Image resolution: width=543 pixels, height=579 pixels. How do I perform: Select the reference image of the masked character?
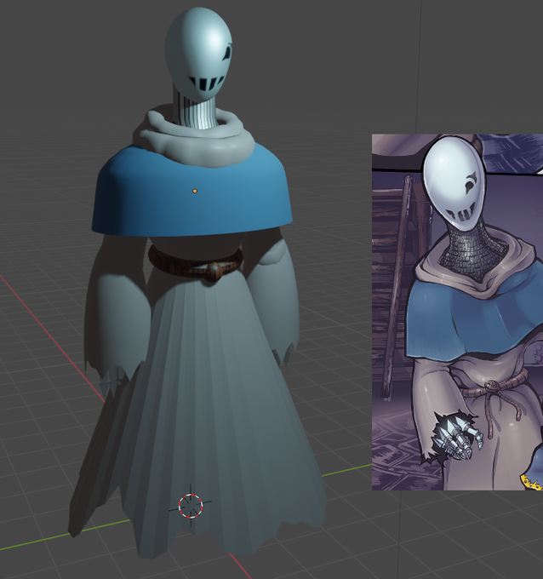point(457,312)
